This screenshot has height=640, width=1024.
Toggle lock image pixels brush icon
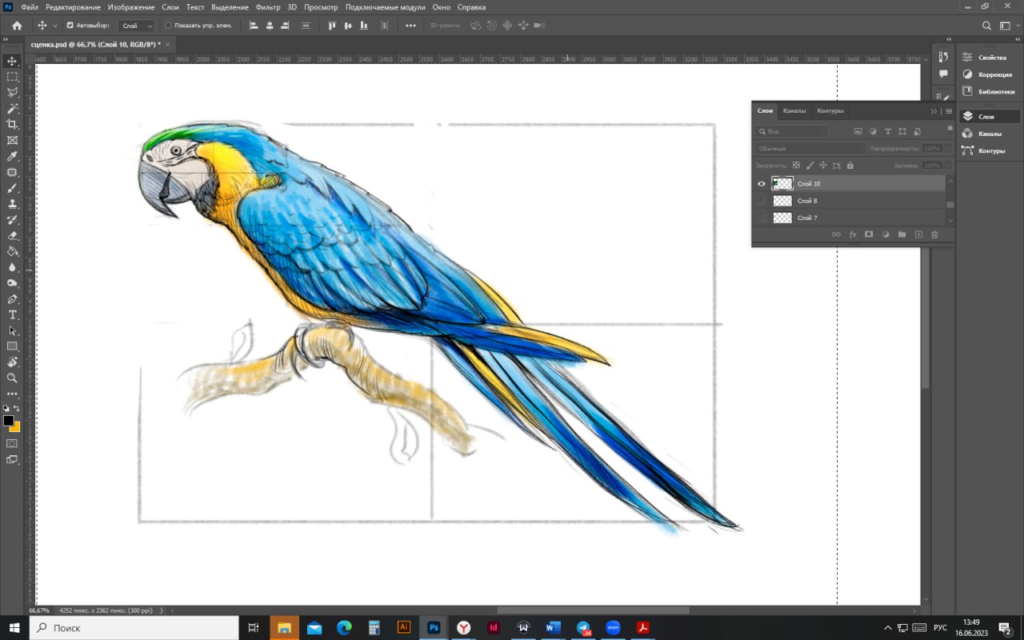pos(810,166)
